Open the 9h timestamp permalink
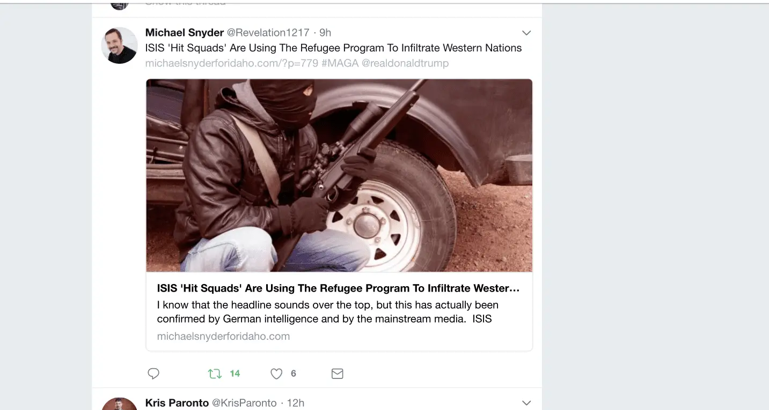The image size is (769, 410). tap(325, 33)
